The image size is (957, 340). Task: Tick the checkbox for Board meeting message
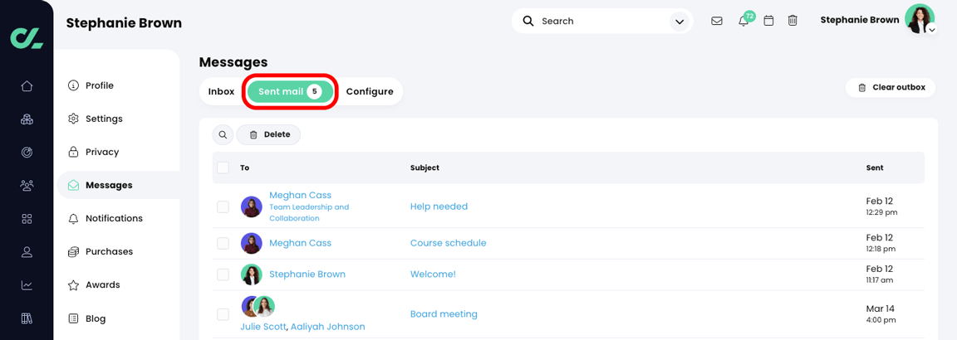(223, 314)
